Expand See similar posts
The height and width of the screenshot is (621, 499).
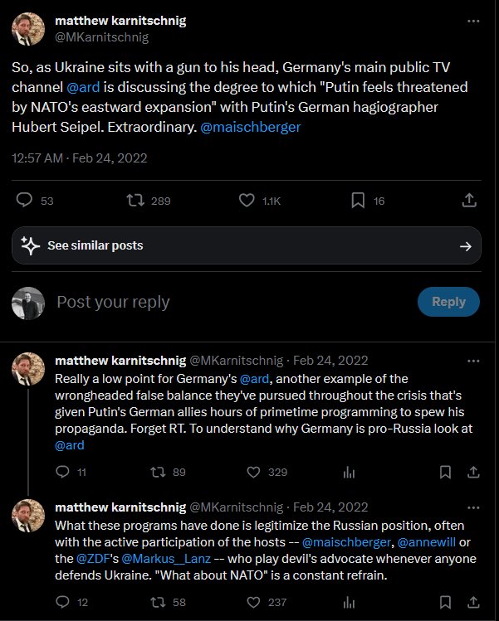(247, 245)
